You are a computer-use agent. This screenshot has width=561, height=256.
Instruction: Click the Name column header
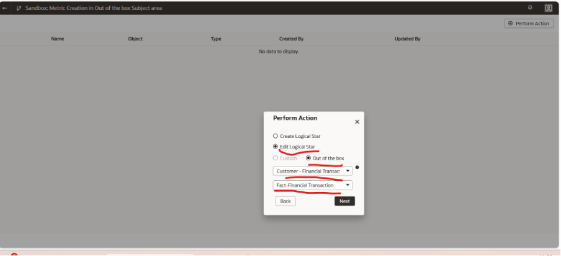click(x=58, y=39)
